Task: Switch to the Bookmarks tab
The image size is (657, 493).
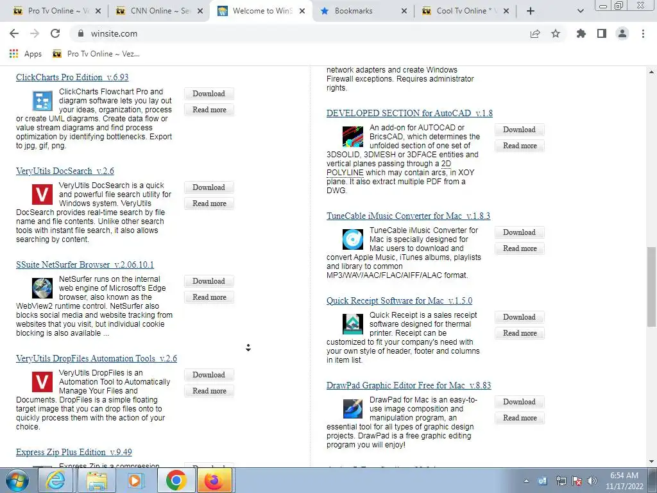Action: 363,11
